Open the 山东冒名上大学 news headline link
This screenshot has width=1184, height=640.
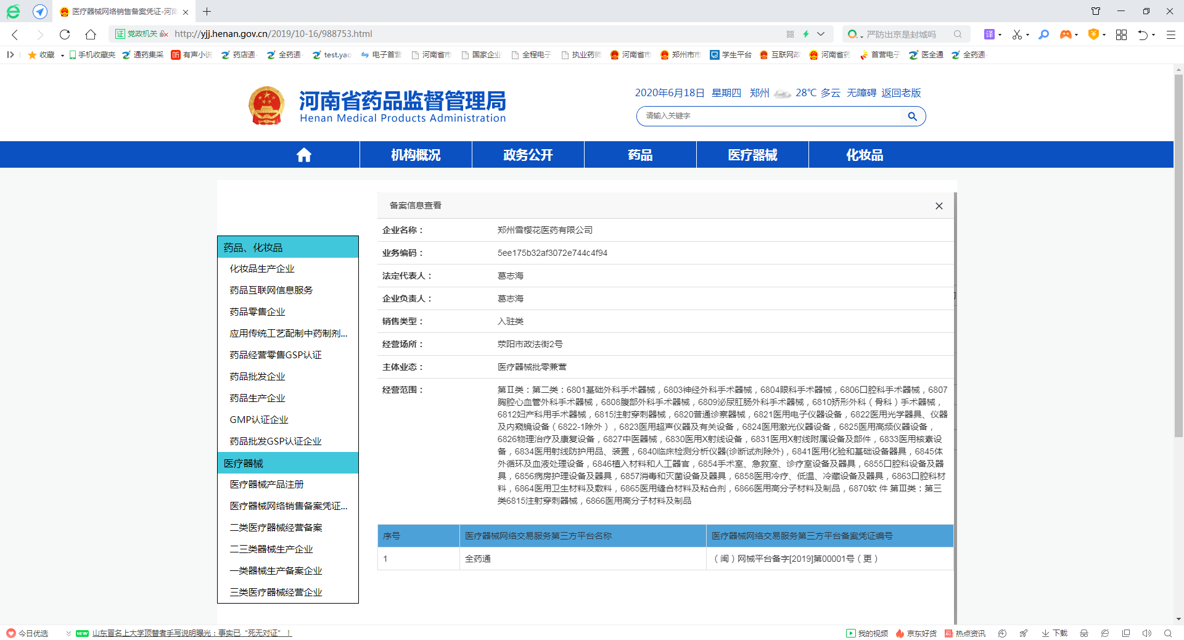coord(192,633)
